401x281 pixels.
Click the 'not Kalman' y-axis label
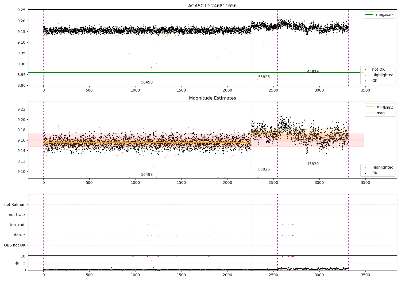(x=15, y=204)
